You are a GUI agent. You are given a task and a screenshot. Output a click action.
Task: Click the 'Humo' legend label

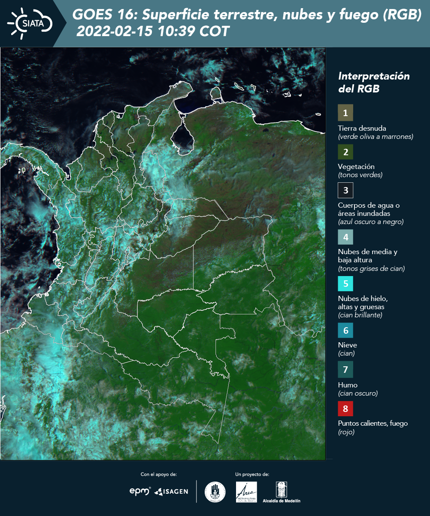click(348, 385)
